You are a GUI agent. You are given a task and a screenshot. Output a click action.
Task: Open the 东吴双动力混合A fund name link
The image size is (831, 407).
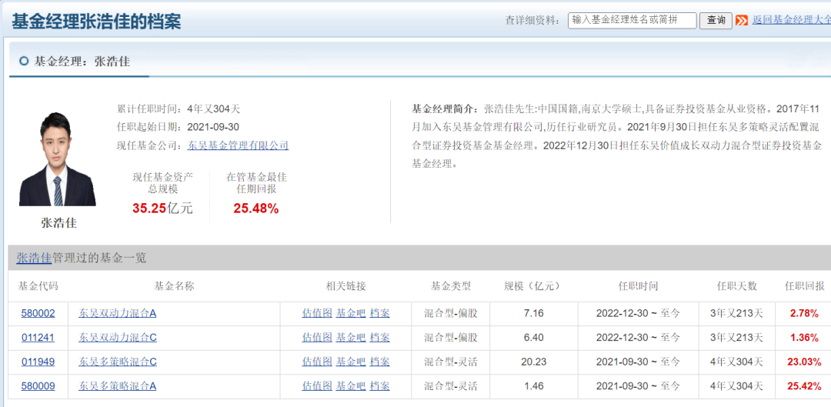pos(117,313)
